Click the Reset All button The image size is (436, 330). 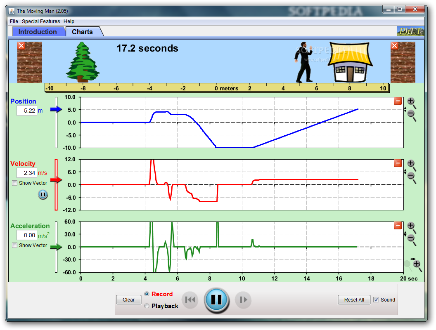coord(354,300)
